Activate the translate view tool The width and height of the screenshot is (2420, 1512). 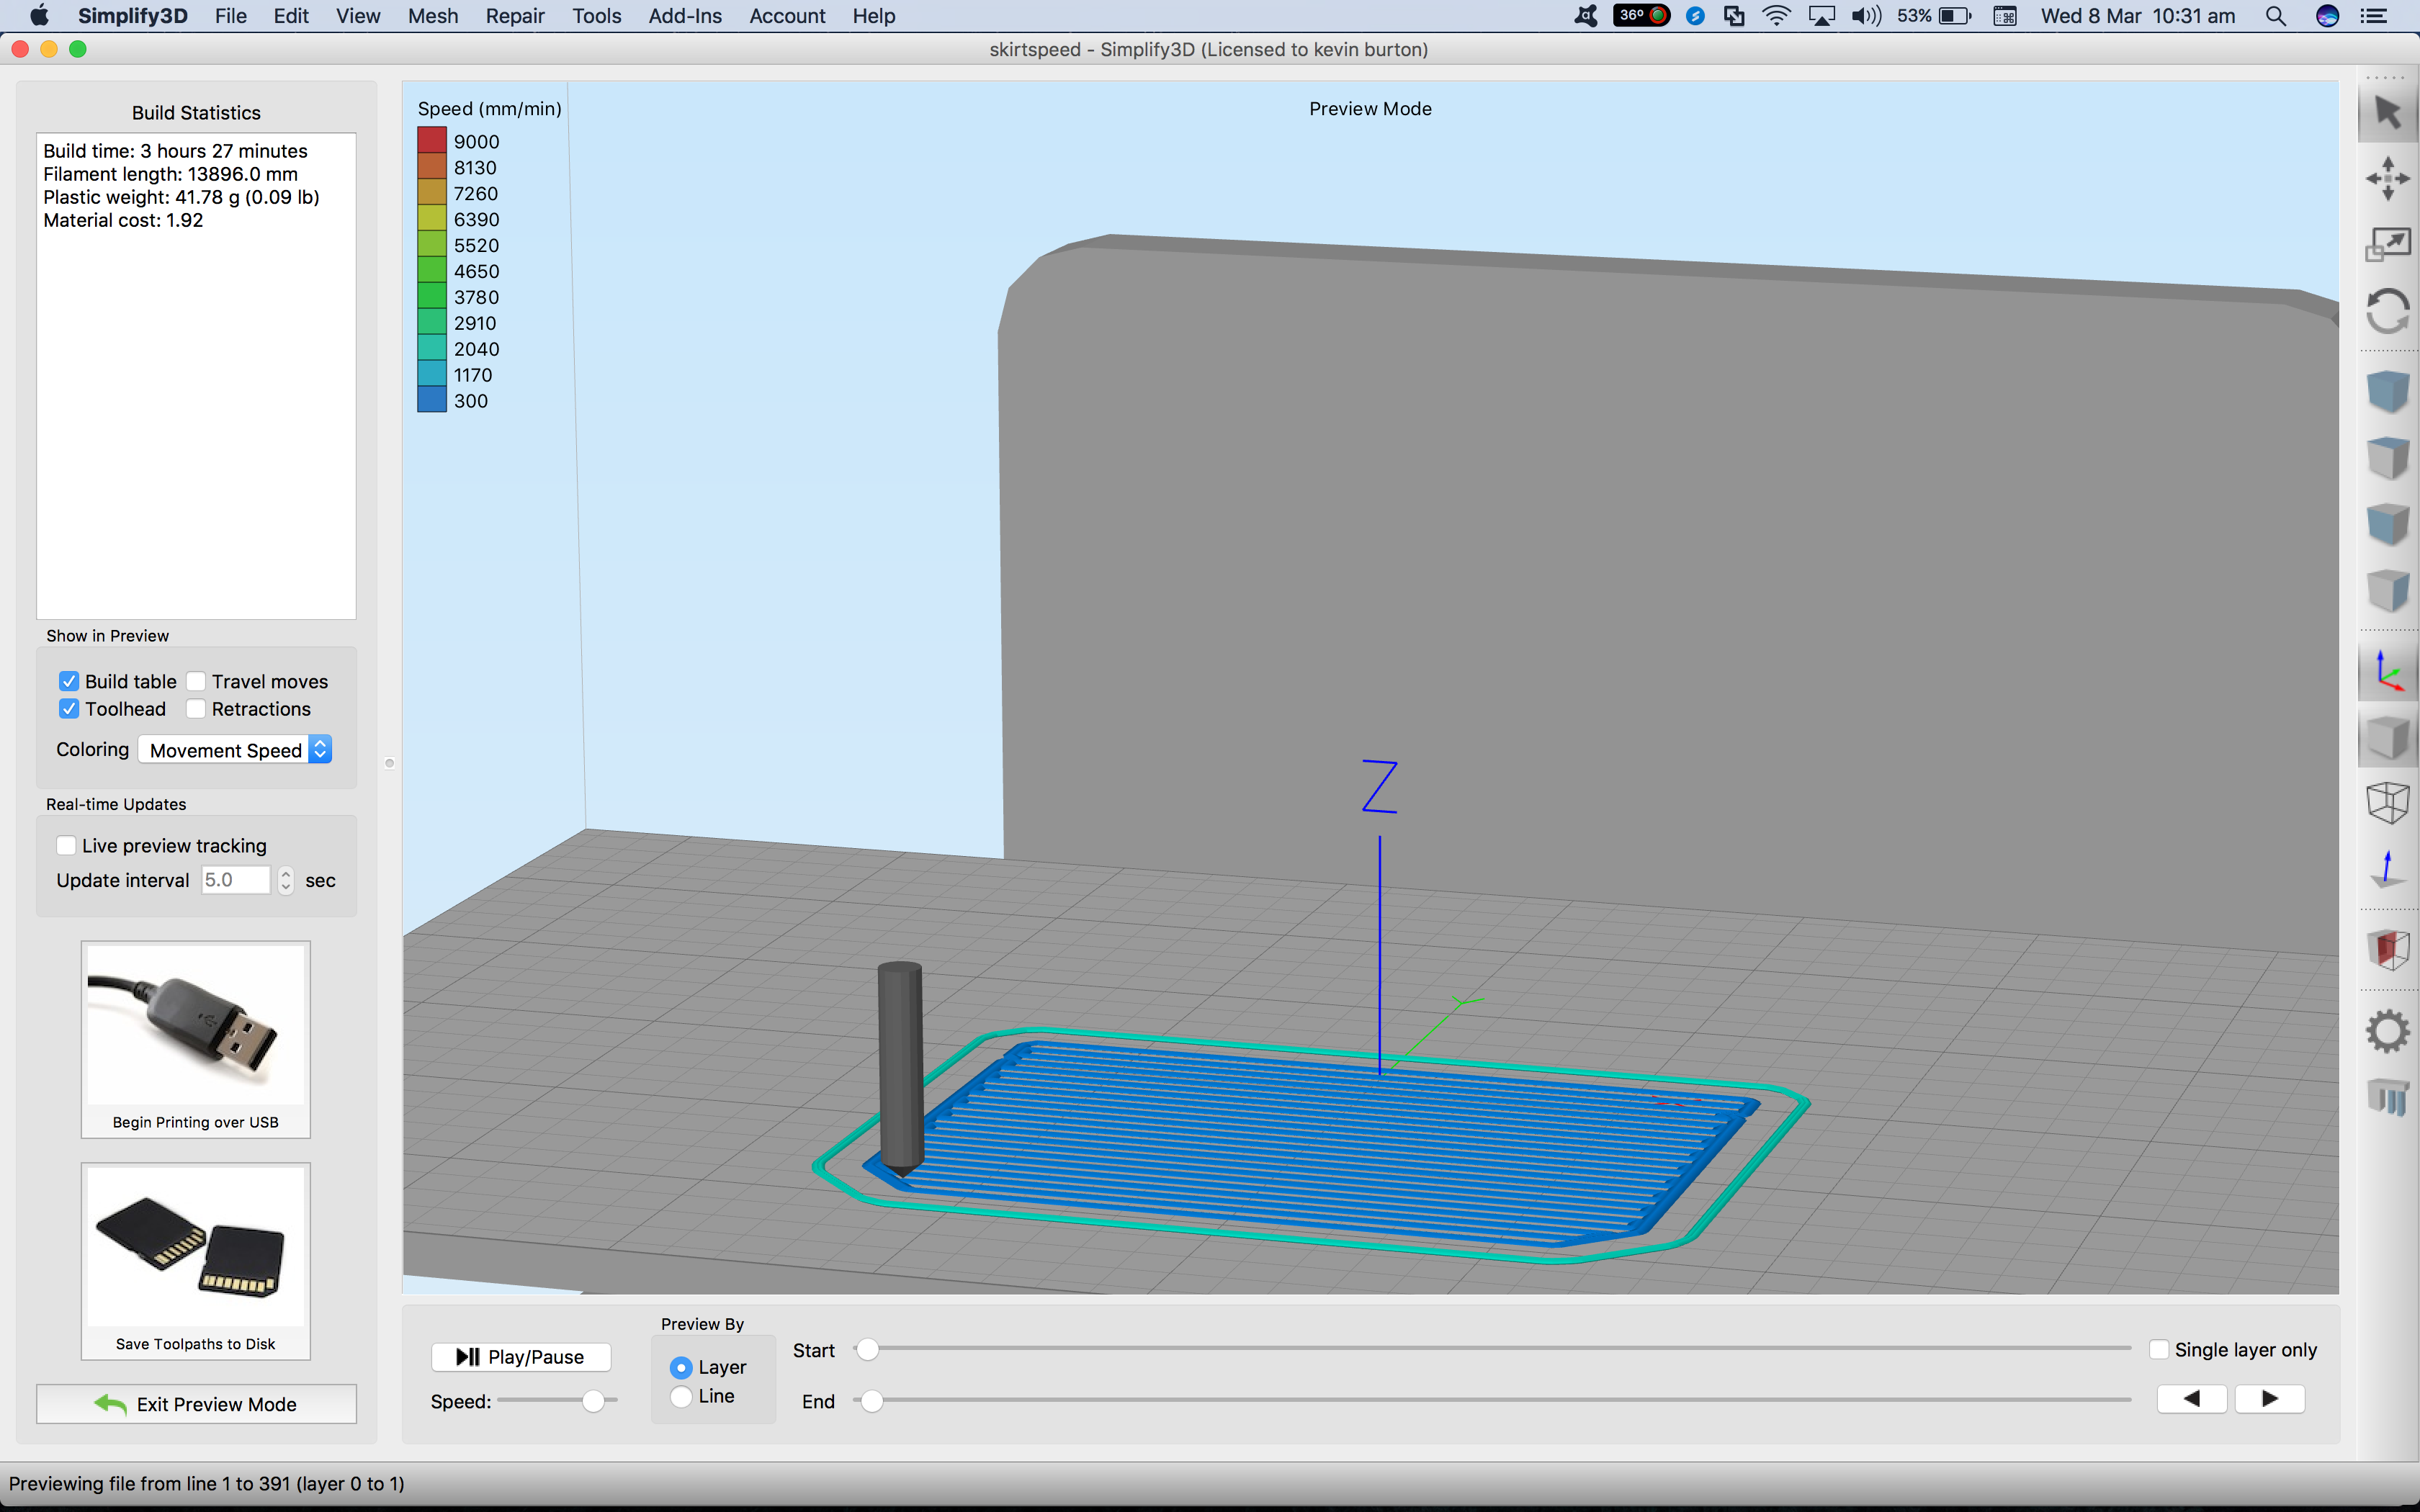2388,178
